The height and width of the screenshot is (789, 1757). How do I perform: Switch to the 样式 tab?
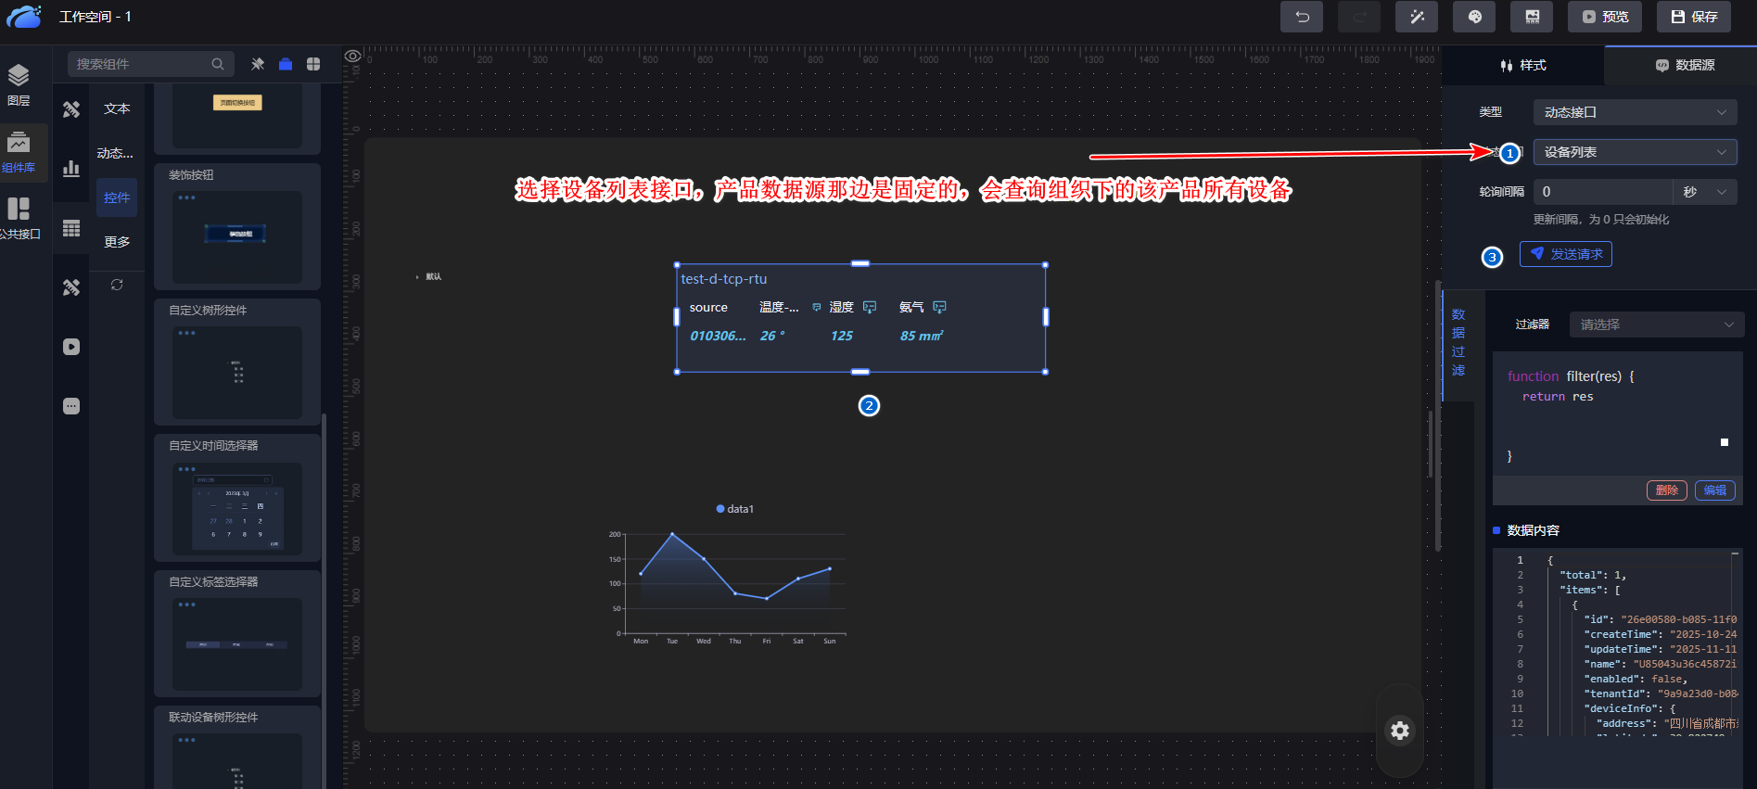tap(1522, 65)
